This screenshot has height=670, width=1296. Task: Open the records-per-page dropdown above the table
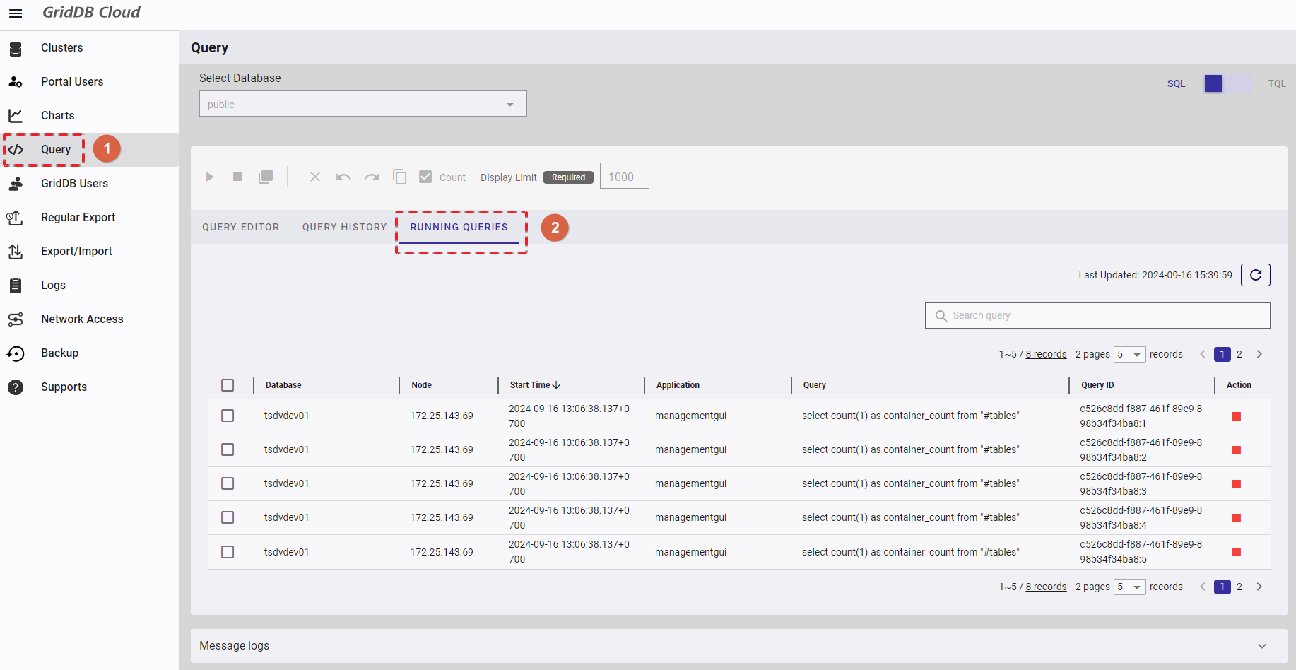1129,354
